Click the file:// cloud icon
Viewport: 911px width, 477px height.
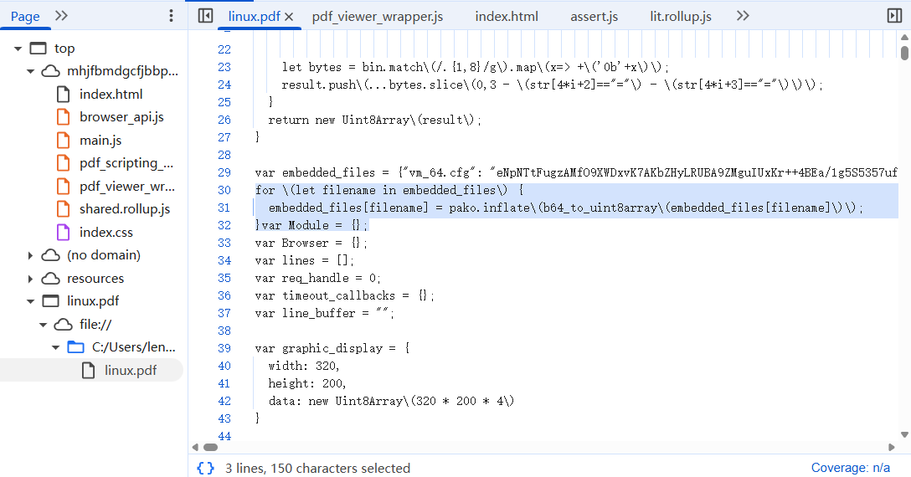click(x=63, y=324)
